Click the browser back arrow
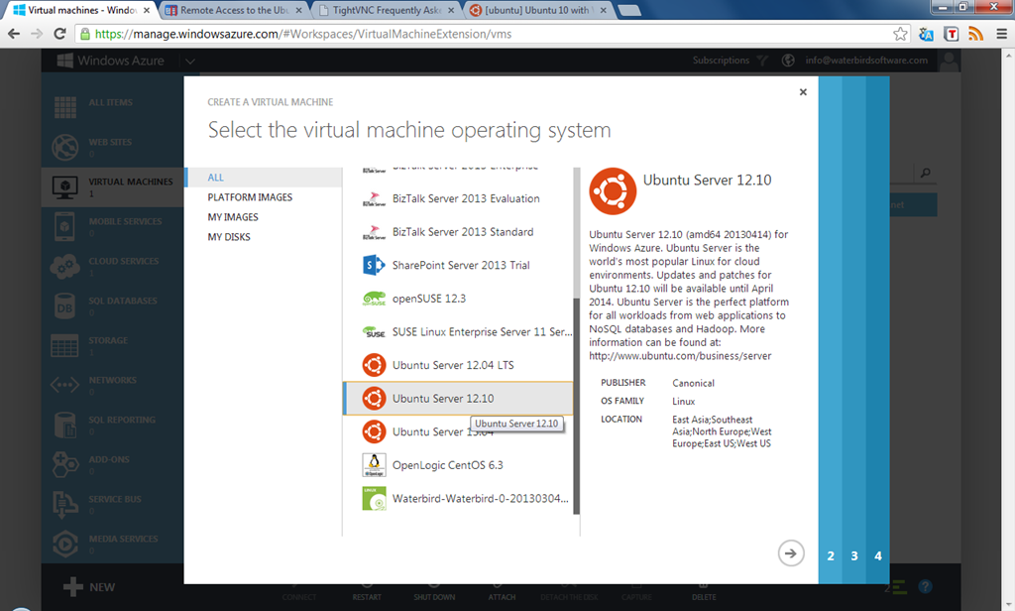The image size is (1015, 611). click(x=14, y=34)
